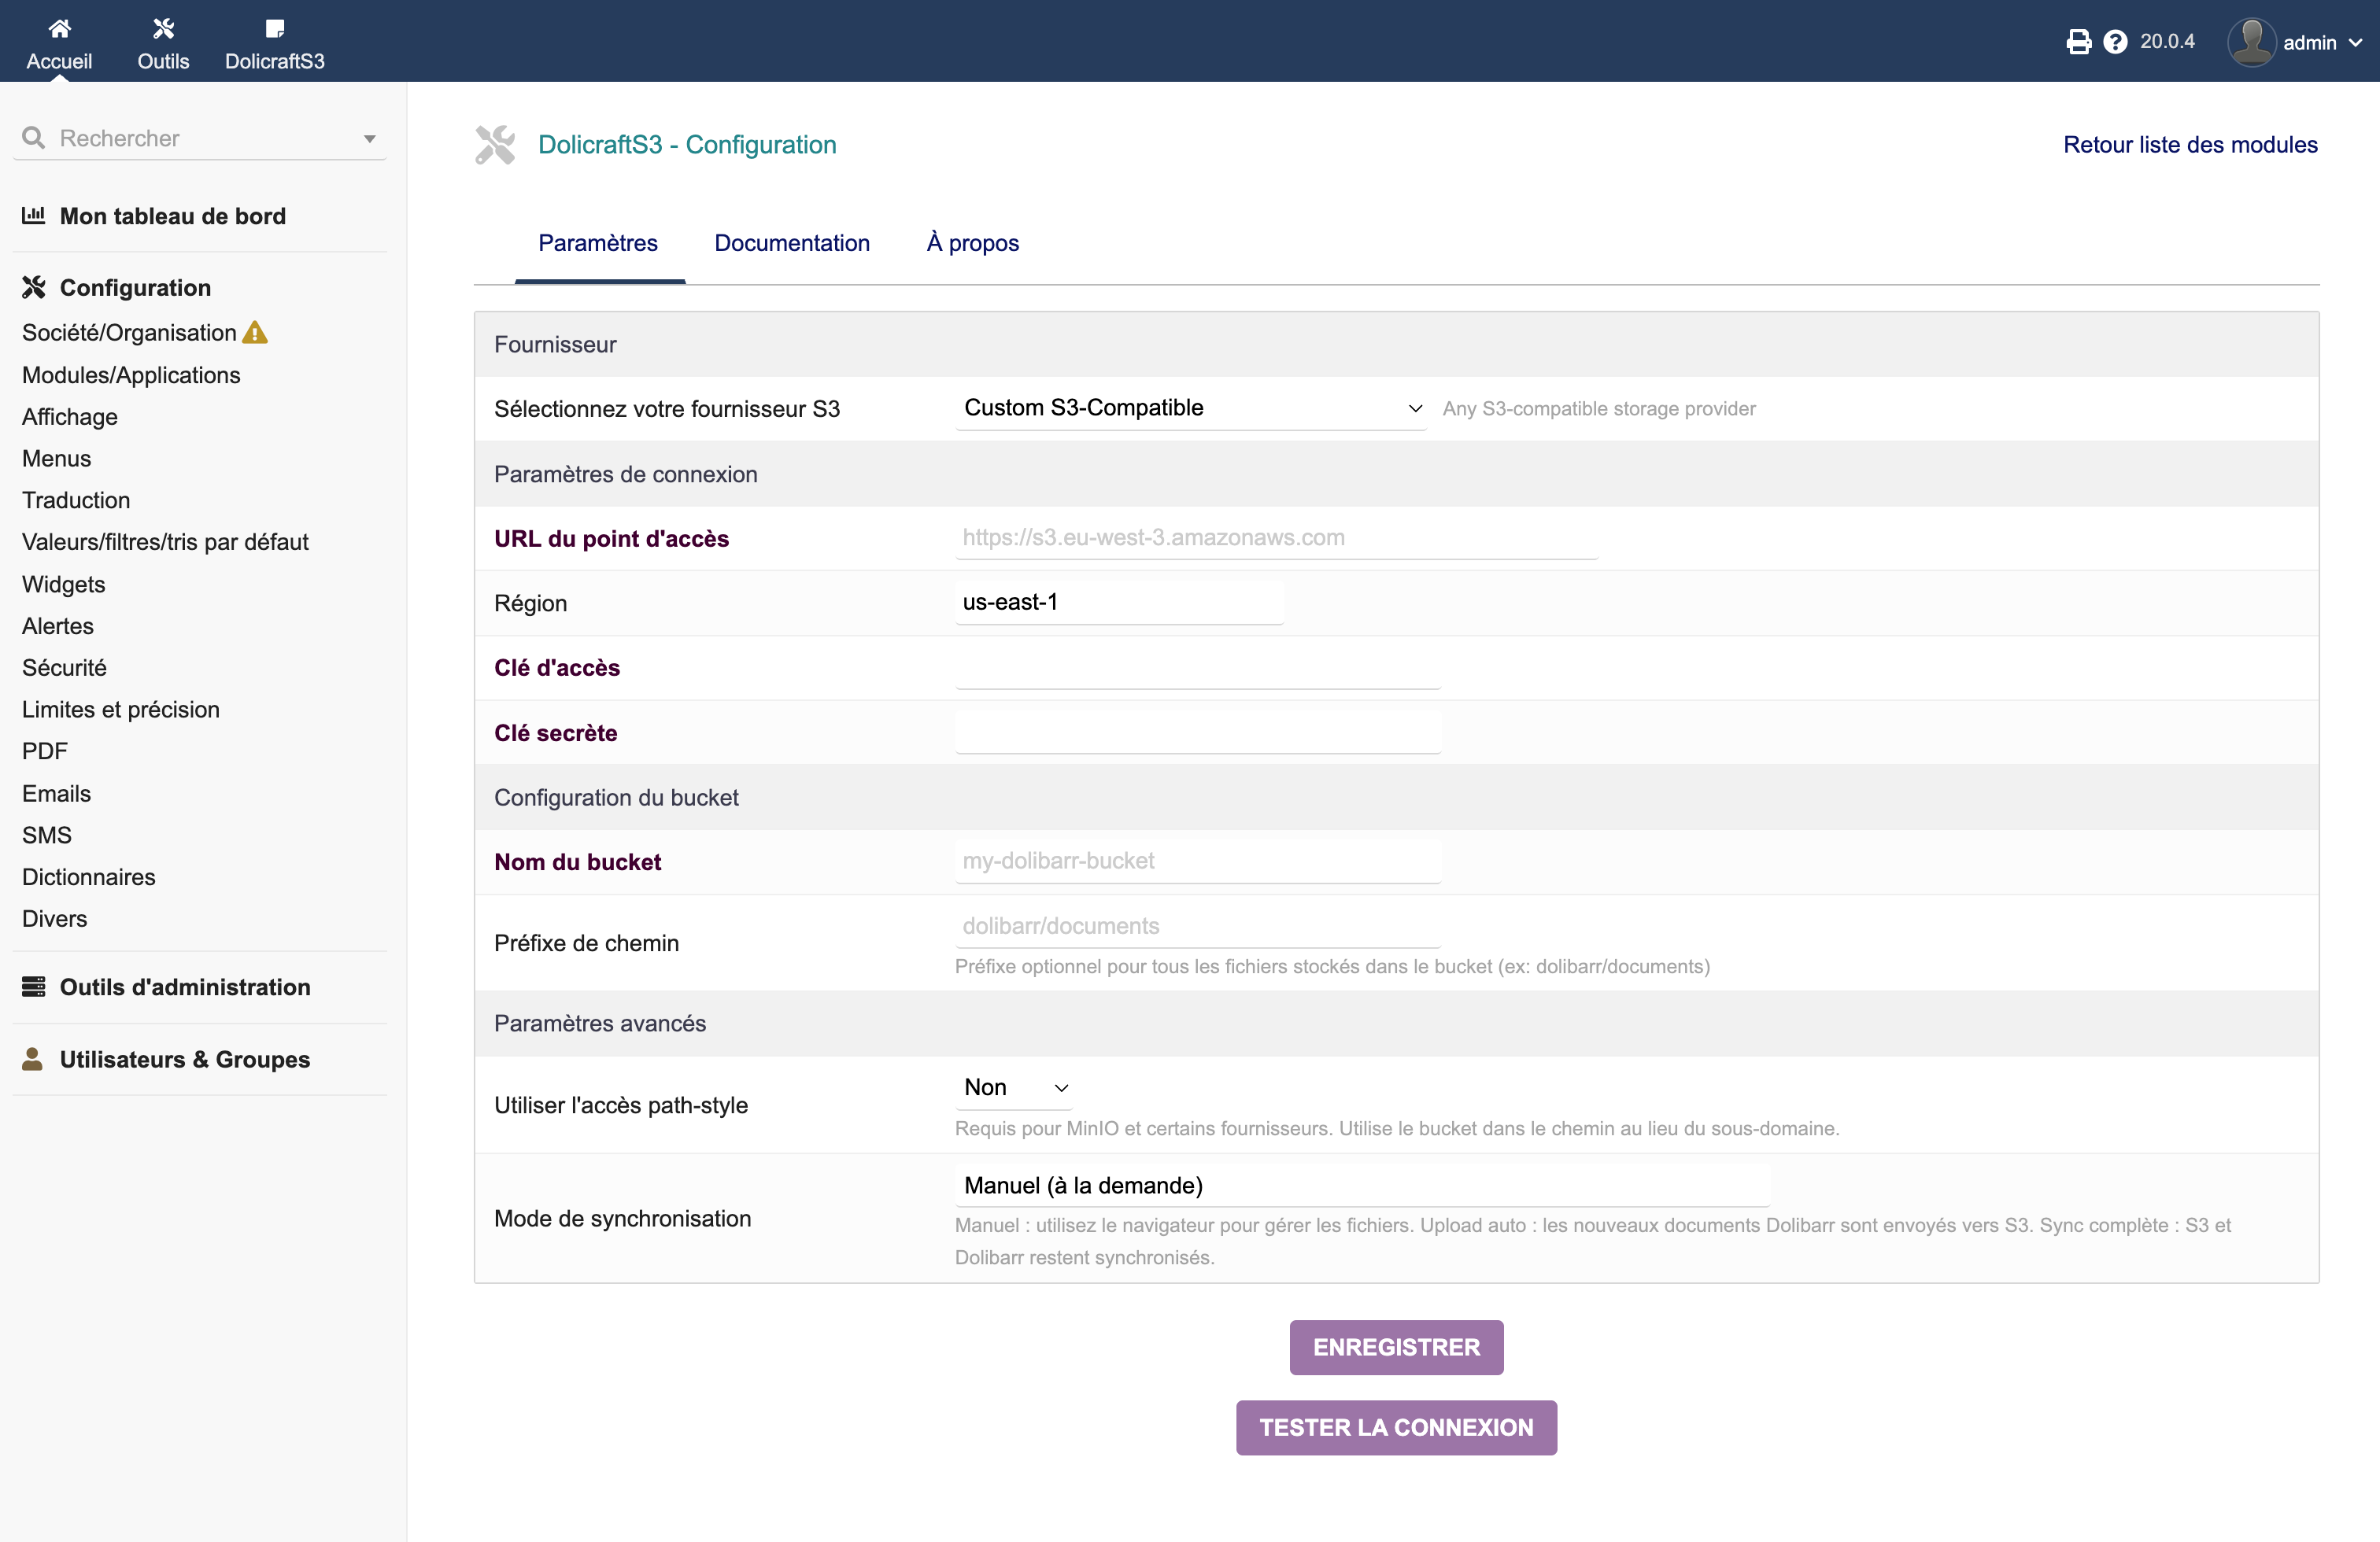
Task: Open the synchronisation mode selector
Action: click(1361, 1186)
